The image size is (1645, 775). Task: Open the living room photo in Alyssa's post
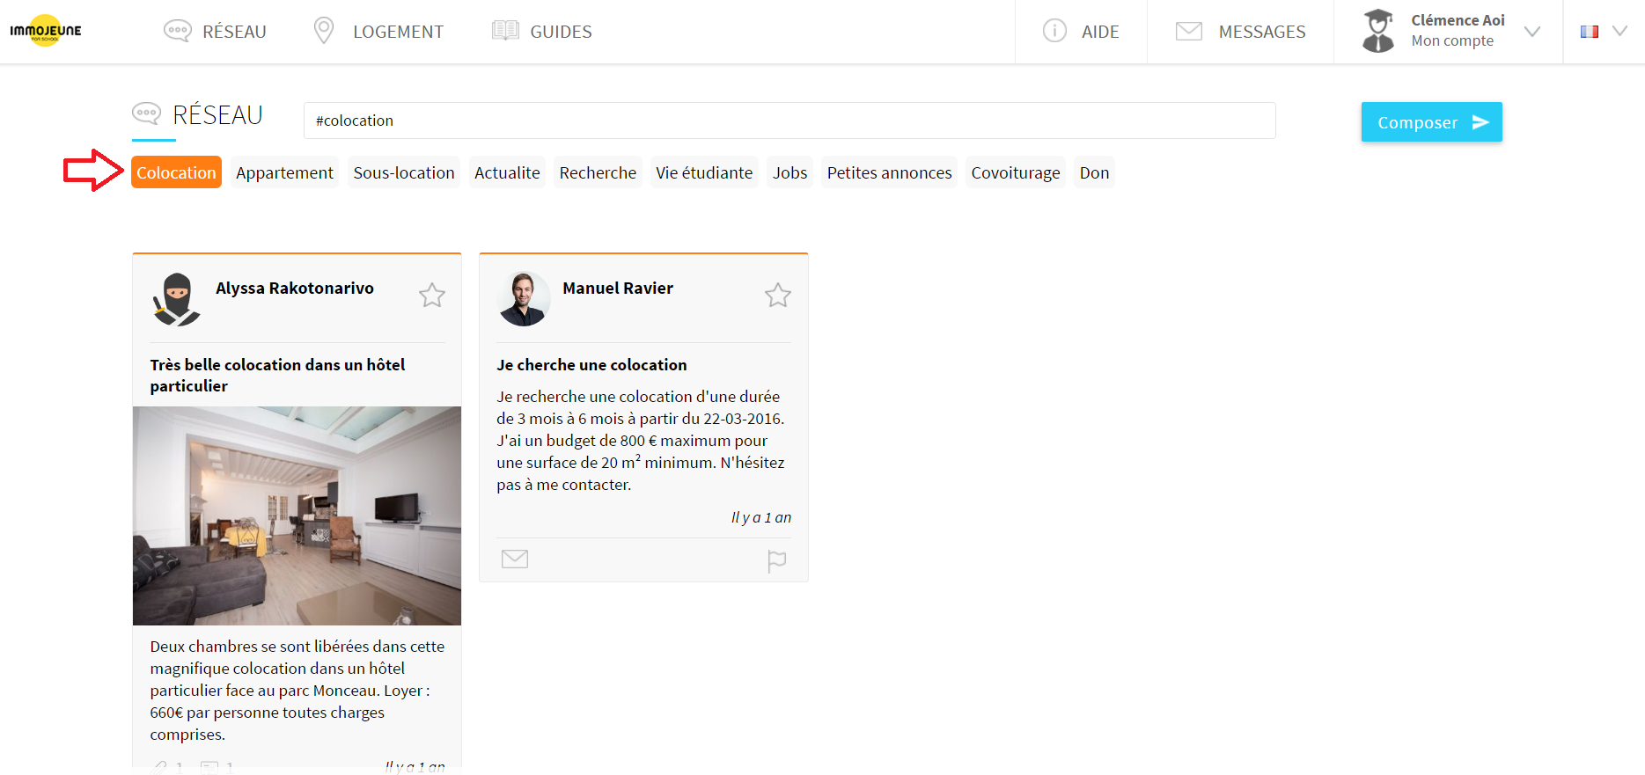coord(297,515)
